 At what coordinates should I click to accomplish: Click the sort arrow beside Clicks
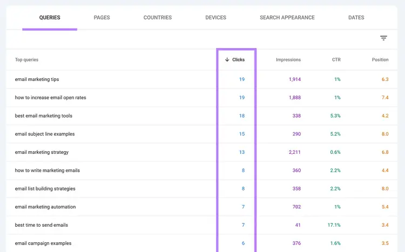point(227,60)
